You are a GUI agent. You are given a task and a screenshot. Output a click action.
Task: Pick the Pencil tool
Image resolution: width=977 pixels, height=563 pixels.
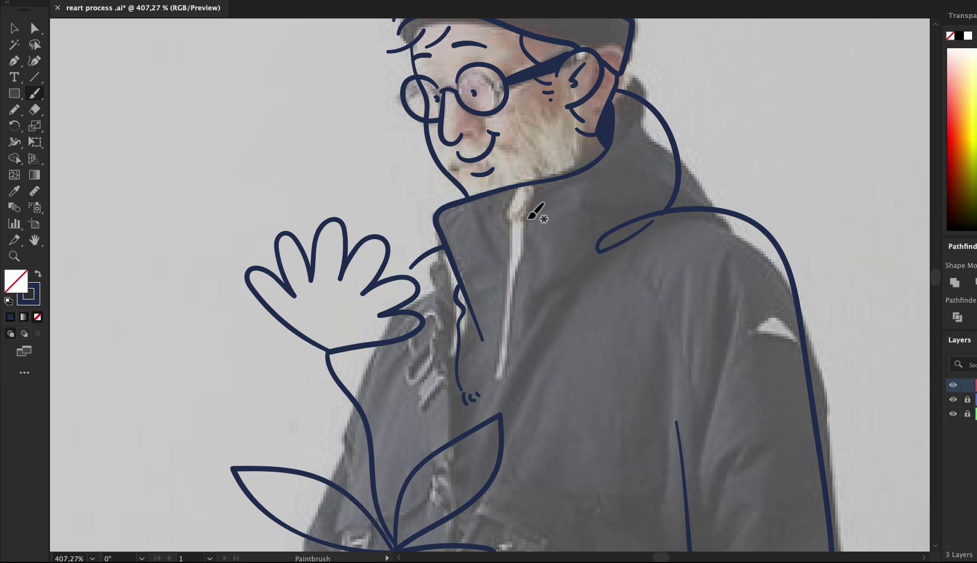(14, 110)
